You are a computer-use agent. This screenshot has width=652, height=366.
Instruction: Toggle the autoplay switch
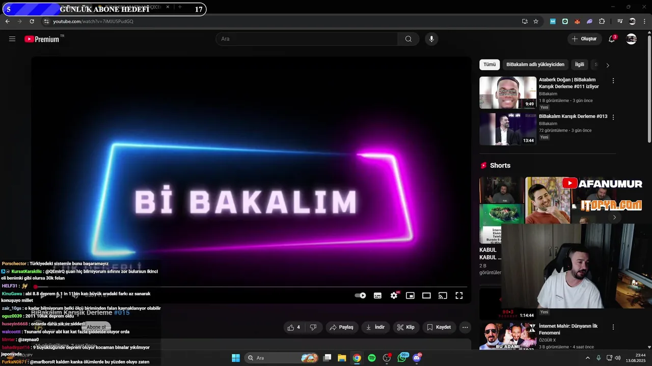point(360,295)
